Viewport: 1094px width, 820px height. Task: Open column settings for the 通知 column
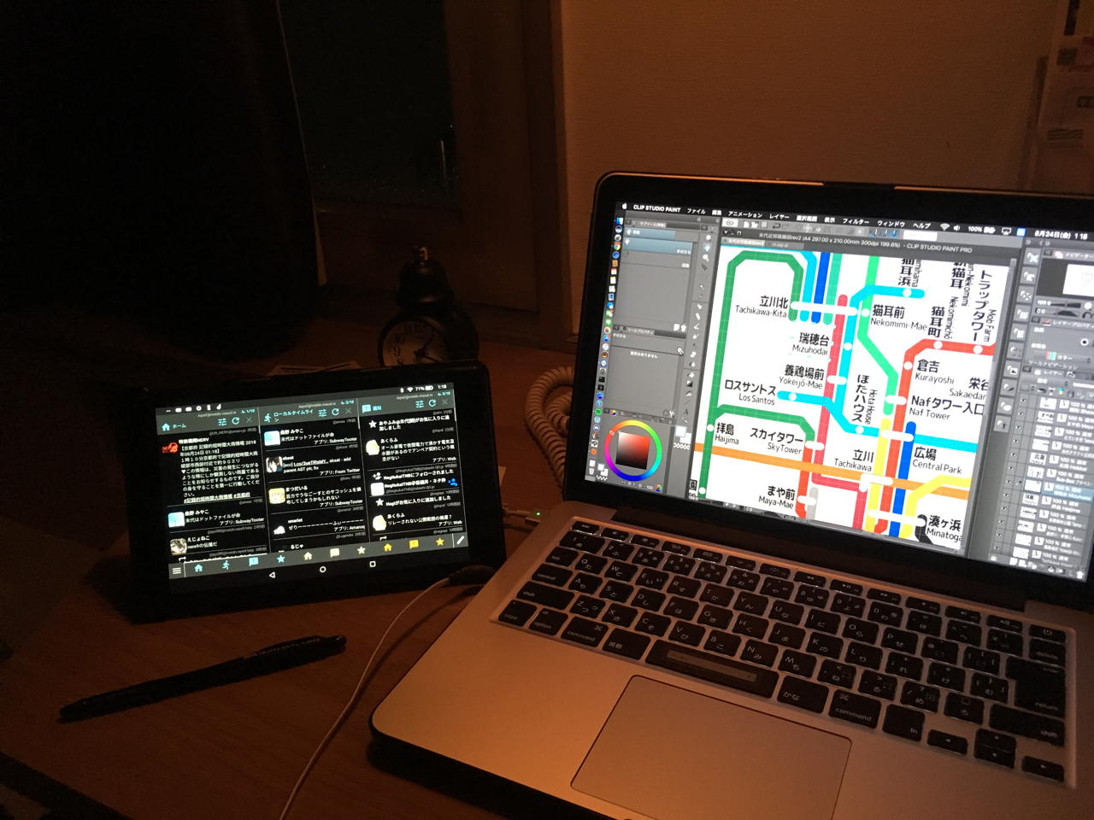(x=418, y=404)
